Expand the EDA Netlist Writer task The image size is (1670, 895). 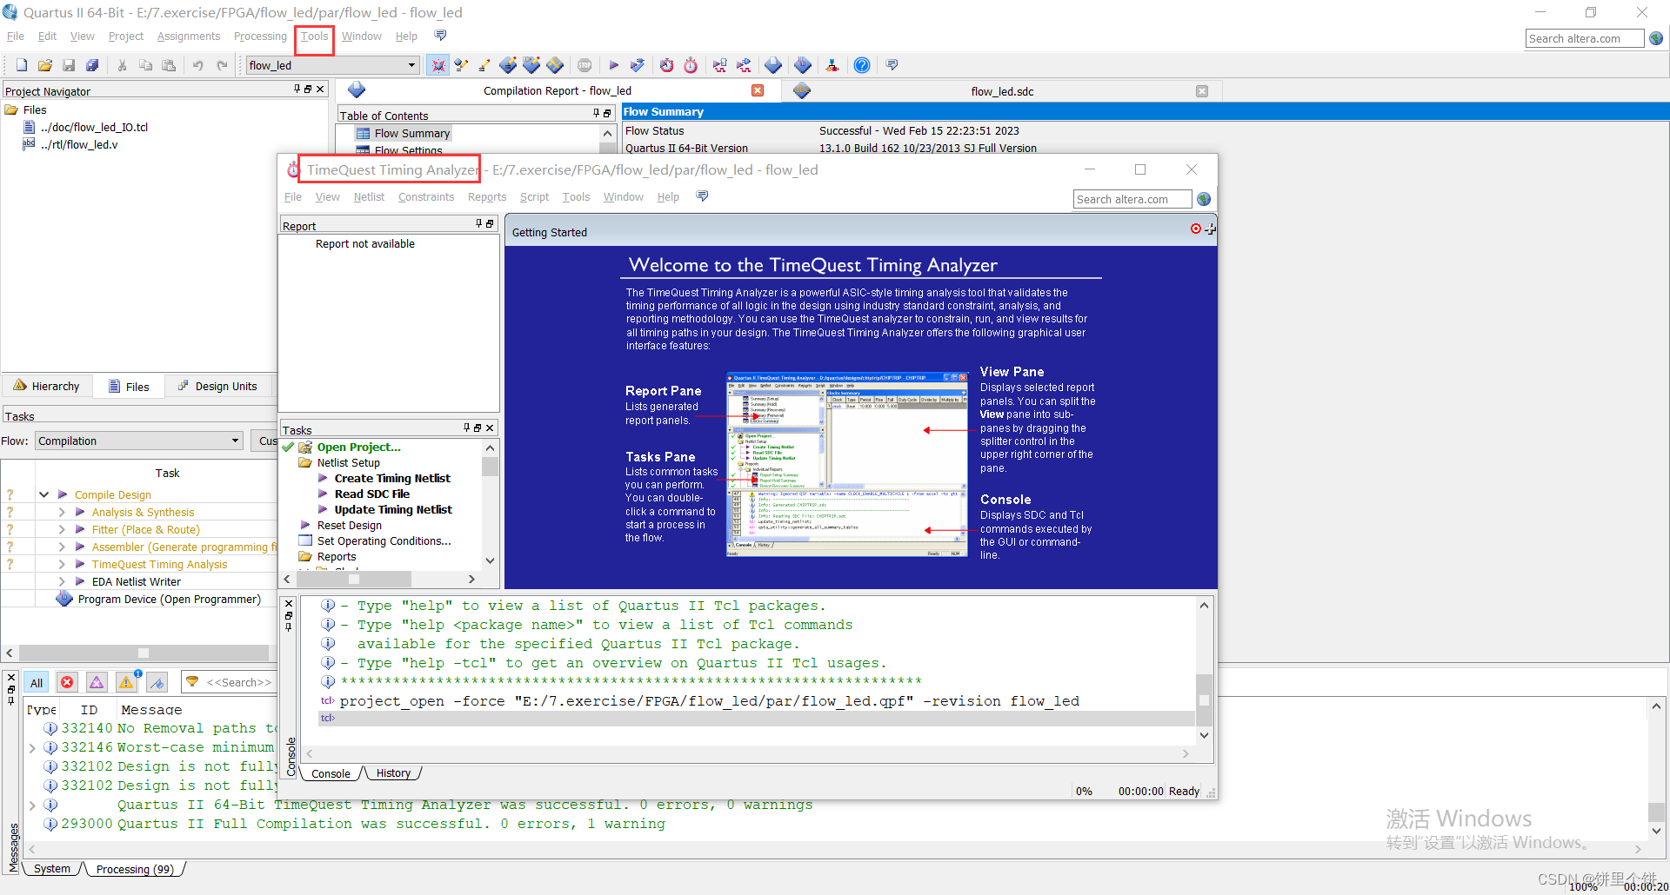62,581
